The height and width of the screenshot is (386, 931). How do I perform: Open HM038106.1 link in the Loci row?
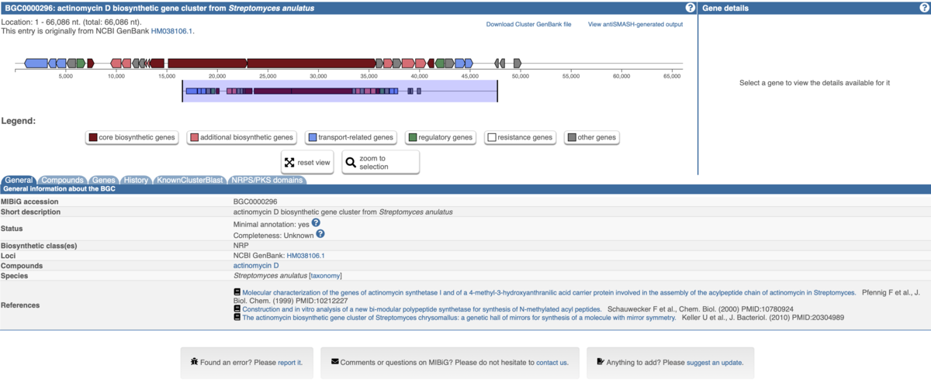click(x=306, y=255)
